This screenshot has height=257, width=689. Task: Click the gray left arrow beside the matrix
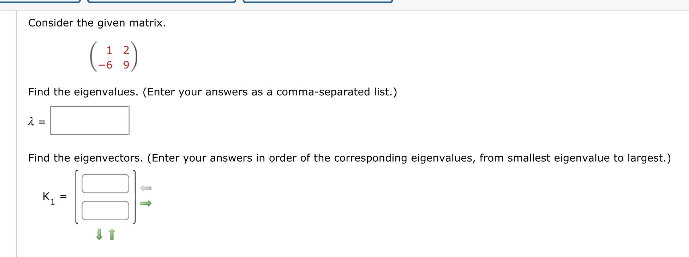tap(146, 188)
